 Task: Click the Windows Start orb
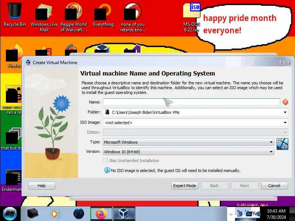pos(10,214)
